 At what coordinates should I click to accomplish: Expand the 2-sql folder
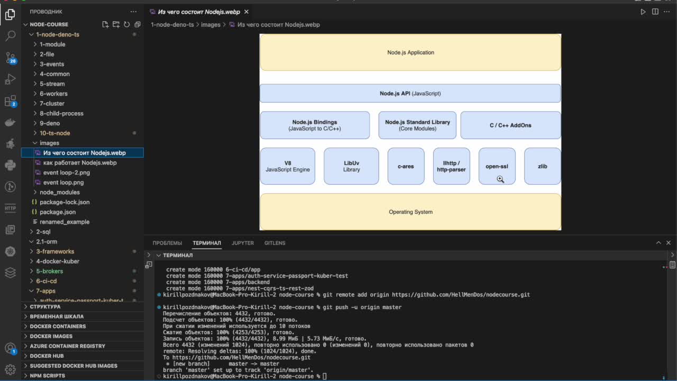(83, 232)
